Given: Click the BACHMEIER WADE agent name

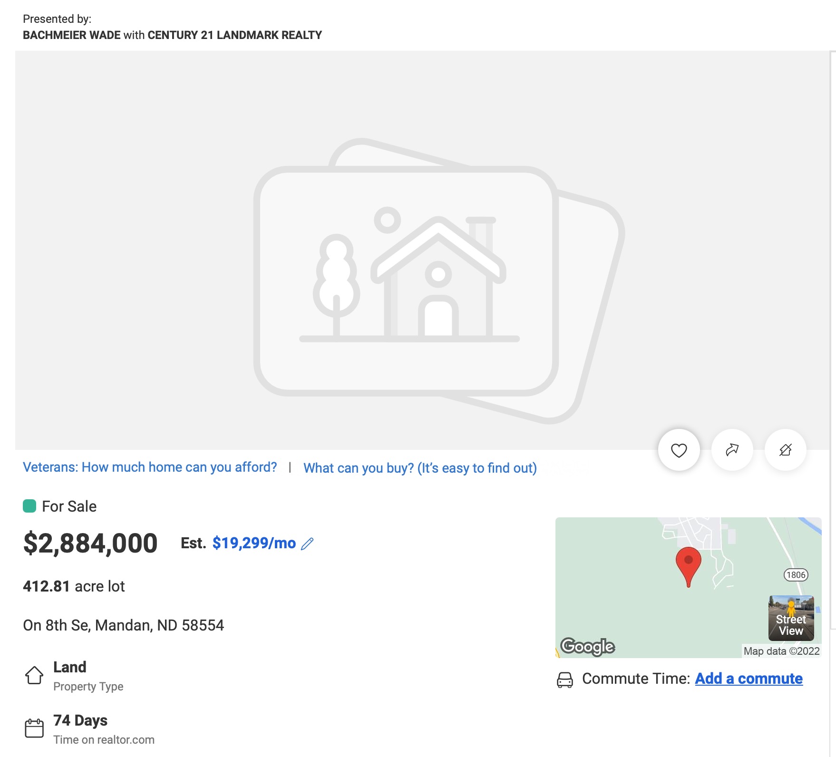Looking at the screenshot, I should point(72,35).
